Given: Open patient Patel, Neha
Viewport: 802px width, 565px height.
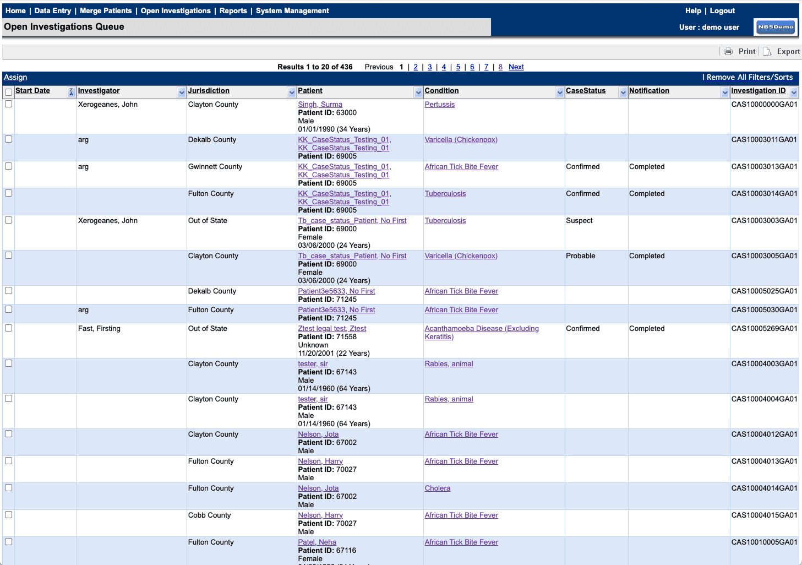Looking at the screenshot, I should 317,542.
